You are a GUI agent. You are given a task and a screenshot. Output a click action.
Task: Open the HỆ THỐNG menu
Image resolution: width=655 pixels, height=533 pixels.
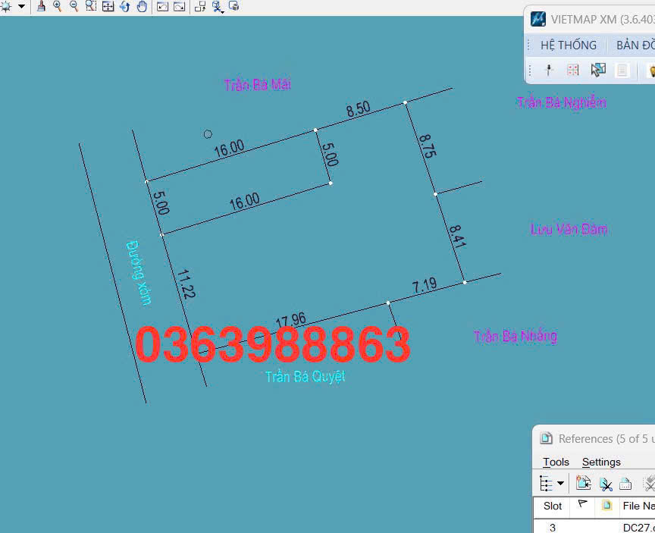[568, 45]
